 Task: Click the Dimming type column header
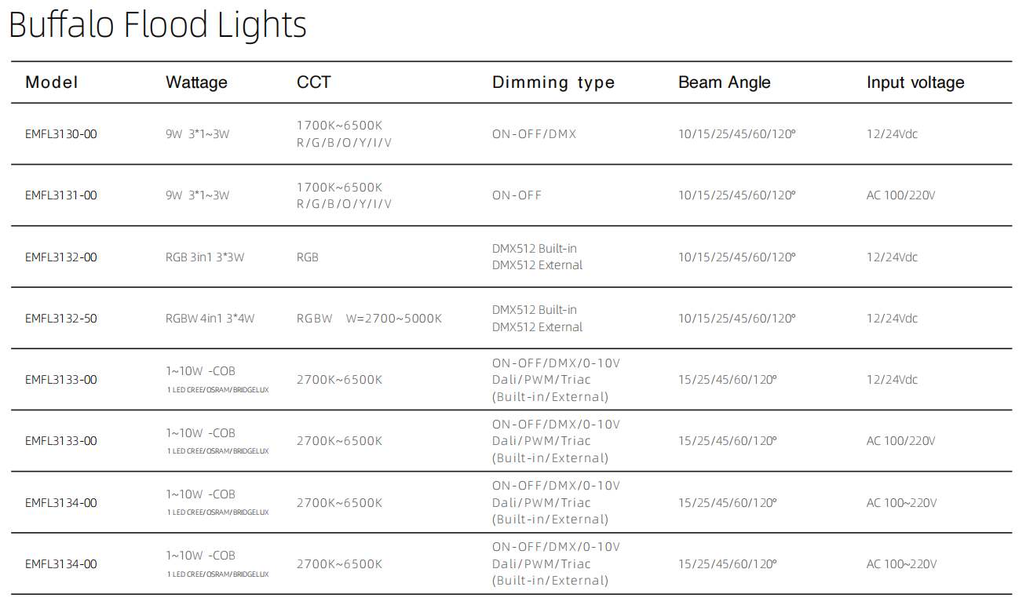(x=553, y=83)
